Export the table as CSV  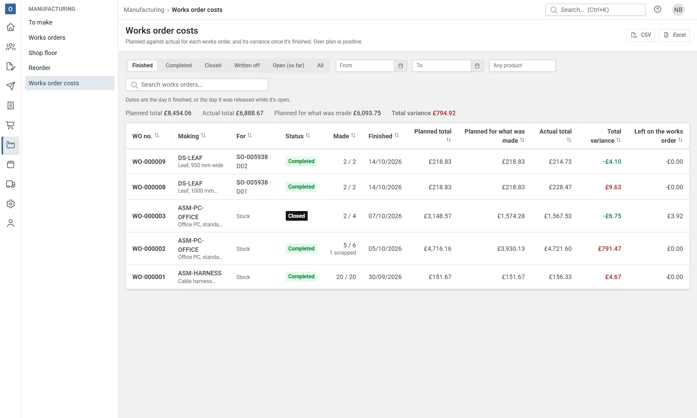(641, 35)
